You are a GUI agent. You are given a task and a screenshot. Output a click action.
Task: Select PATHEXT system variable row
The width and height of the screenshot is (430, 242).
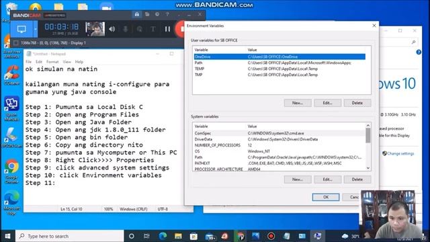[x=279, y=163]
